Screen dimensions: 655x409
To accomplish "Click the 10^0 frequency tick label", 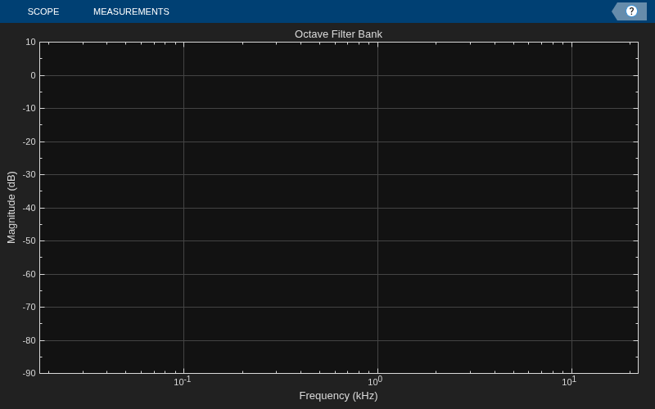I will (x=375, y=381).
